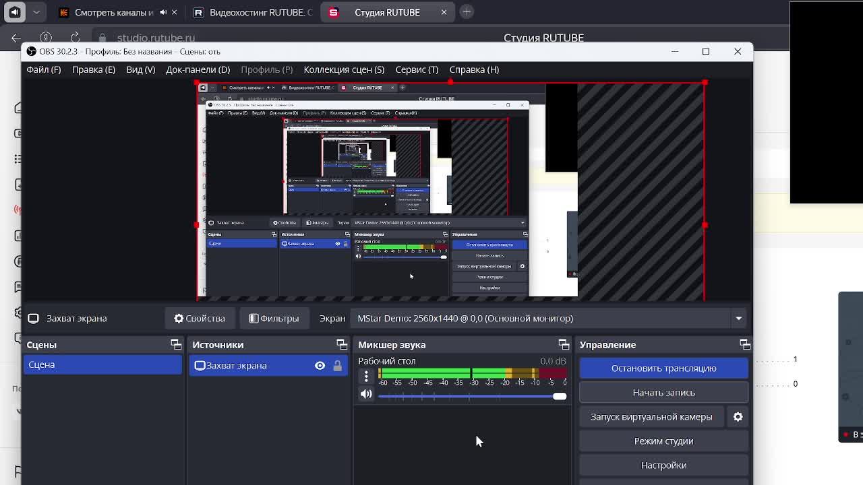Image resolution: width=863 pixels, height=485 pixels.
Task: Expand the Экран monitor dropdown
Action: point(549,318)
